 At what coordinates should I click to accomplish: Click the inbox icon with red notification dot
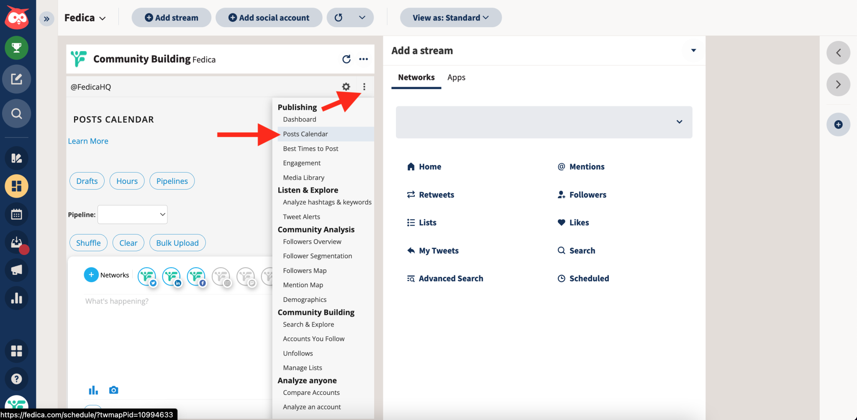click(x=16, y=242)
